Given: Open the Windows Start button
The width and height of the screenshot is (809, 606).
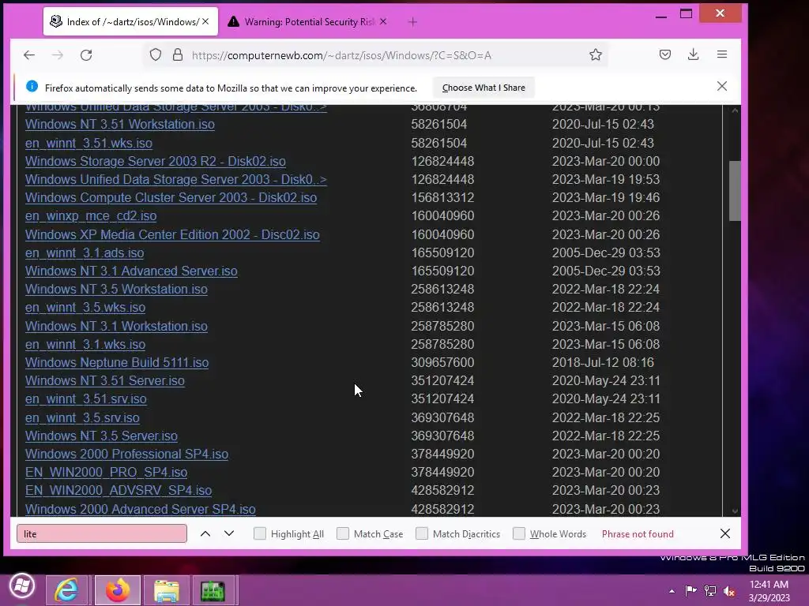Looking at the screenshot, I should click(21, 586).
